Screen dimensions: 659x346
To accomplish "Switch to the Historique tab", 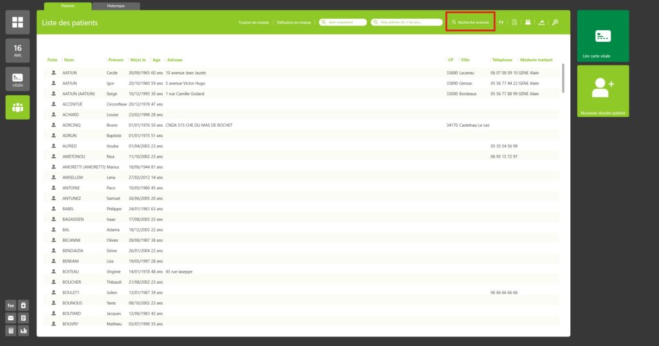I will tap(116, 6).
